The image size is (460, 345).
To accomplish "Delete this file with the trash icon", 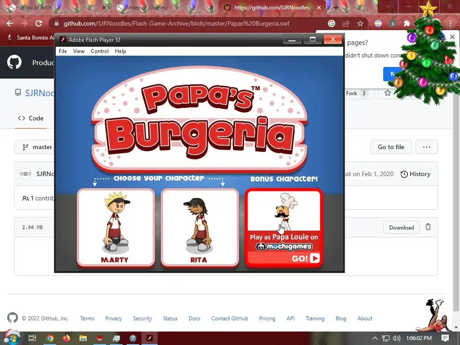I will (428, 227).
